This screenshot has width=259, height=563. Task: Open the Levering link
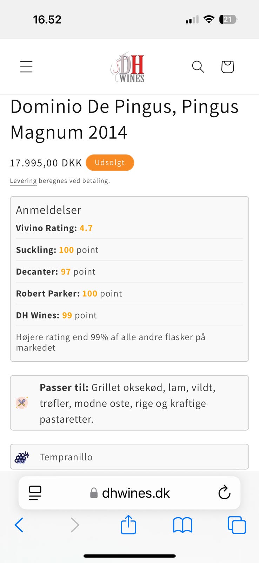(x=23, y=181)
